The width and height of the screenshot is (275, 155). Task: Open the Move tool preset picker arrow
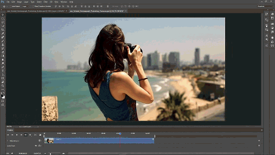[7, 6]
